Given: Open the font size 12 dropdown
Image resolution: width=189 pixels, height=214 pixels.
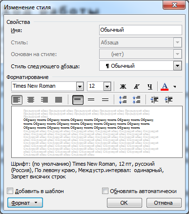Looking at the screenshot, I should point(107,86).
